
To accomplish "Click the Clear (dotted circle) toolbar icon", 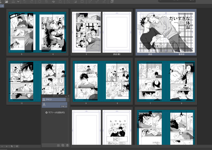I will tap(40, 2).
